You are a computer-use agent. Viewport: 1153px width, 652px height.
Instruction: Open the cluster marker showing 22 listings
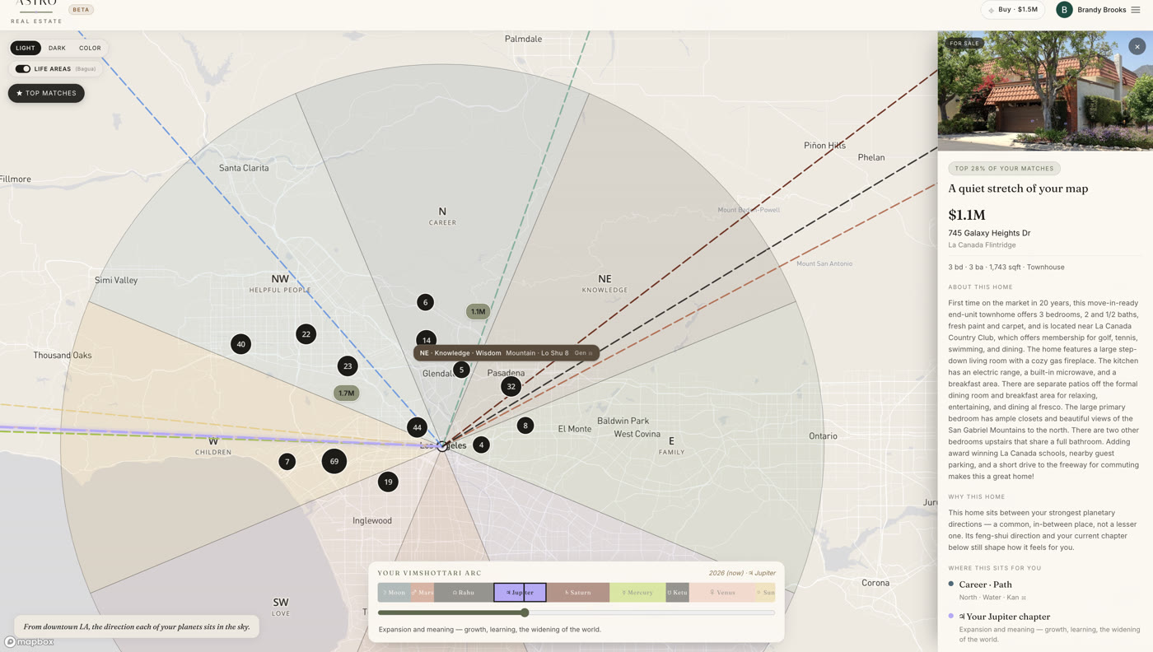click(306, 334)
